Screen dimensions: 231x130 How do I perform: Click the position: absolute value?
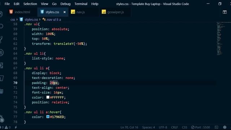pyautogui.click(x=60, y=29)
